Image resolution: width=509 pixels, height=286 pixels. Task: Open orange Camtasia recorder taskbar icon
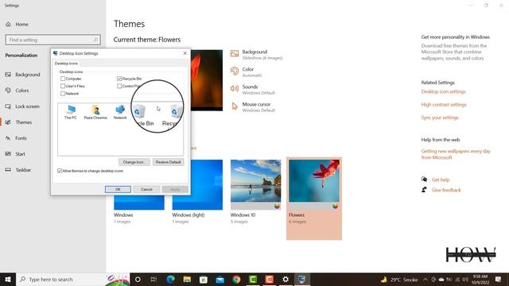pos(269,279)
